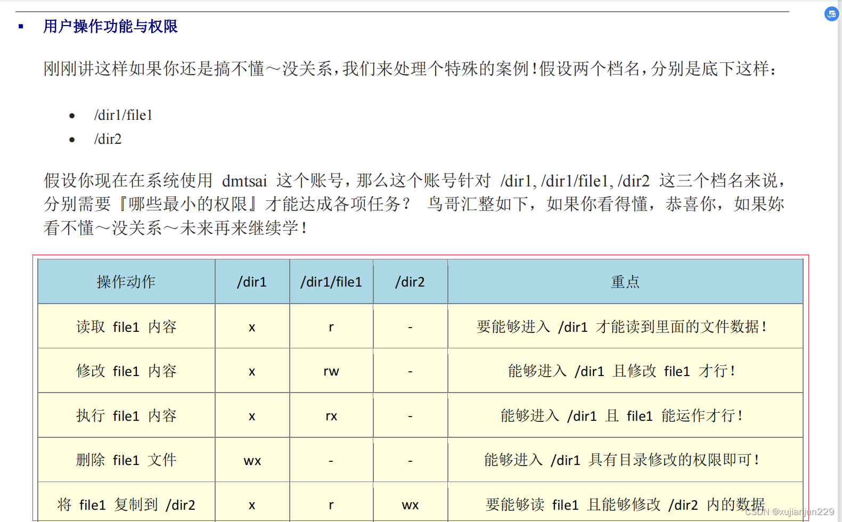This screenshot has width=842, height=522.
Task: Click the line 看不懂～没关系～未来再来继续学
Action: 176,228
